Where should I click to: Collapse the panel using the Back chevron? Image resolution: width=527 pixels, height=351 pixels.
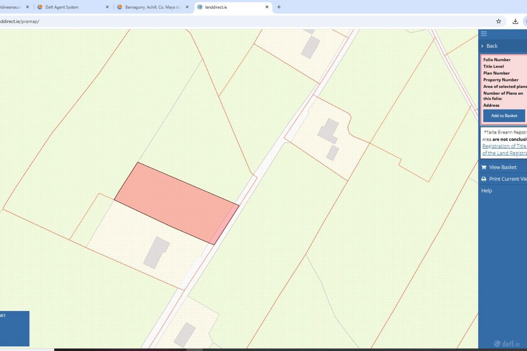tap(482, 46)
